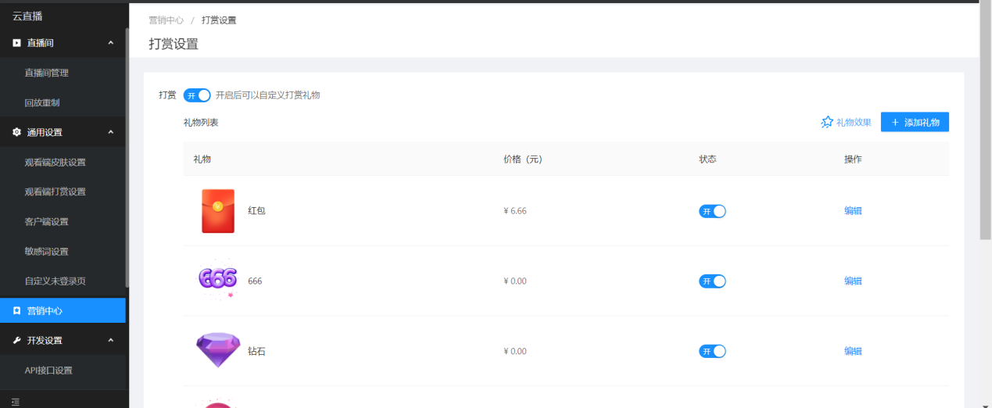Click the 云直播 title in sidebar
Viewport: 992px width, 408px height.
[x=27, y=16]
